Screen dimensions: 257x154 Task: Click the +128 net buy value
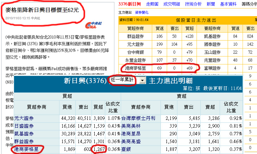coord(189,36)
